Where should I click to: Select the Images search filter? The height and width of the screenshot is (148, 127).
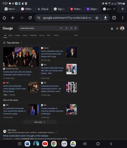pyautogui.click(x=18, y=35)
